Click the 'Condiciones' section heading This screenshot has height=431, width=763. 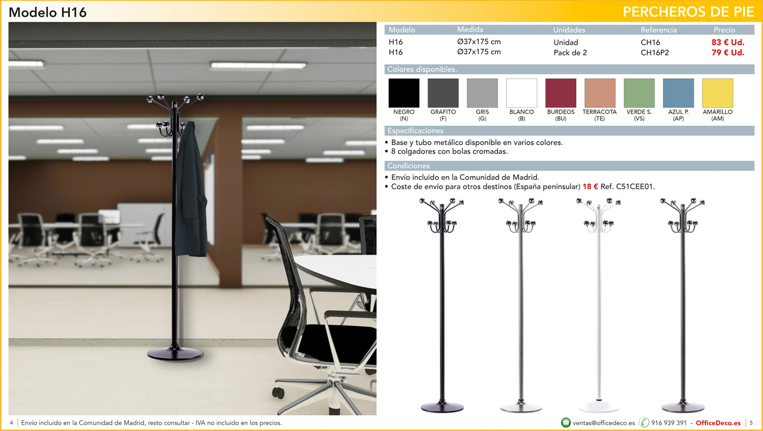coord(409,165)
